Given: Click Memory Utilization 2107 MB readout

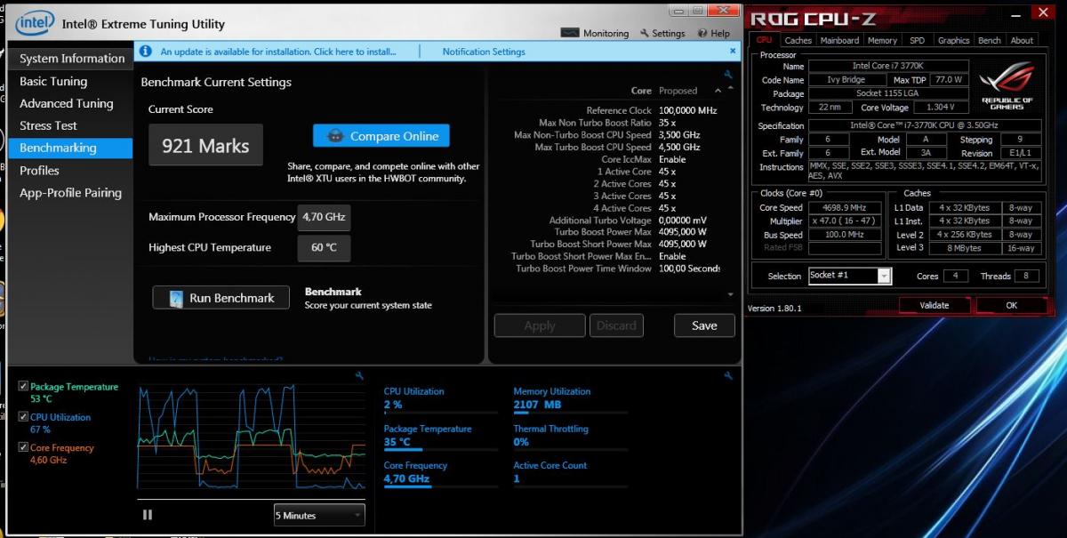Looking at the screenshot, I should tap(538, 405).
